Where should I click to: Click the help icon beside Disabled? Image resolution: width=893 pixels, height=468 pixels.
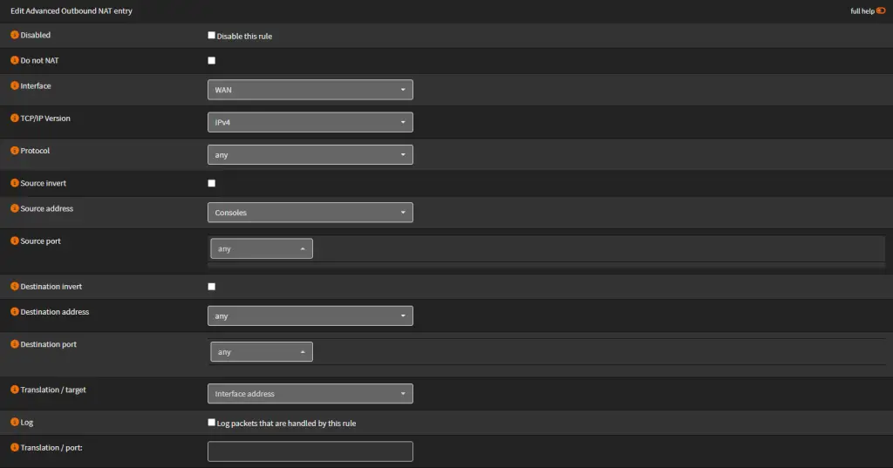coord(14,36)
